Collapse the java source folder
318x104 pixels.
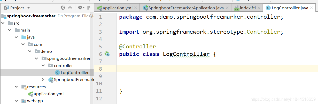point(17,37)
